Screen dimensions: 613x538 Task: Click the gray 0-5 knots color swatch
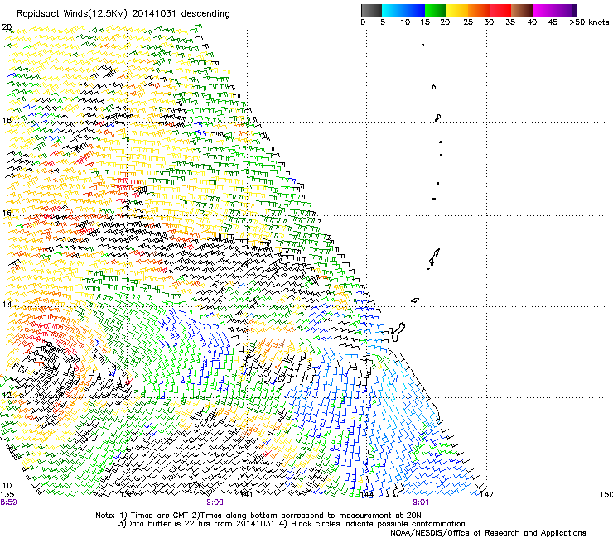(371, 10)
